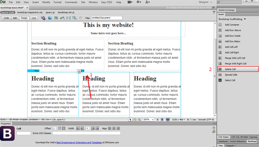Open the Easy CSS3 menu
Screen dimensions: 259x147
pos(107,2)
